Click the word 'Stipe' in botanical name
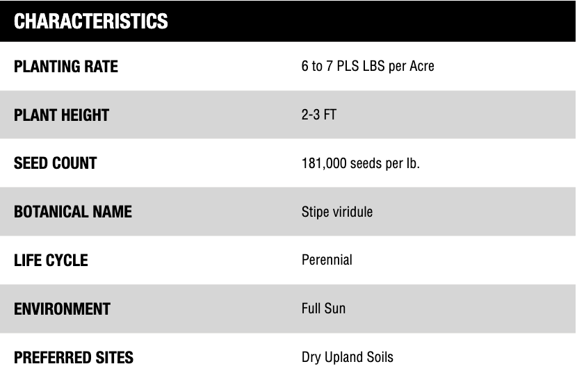 point(316,212)
